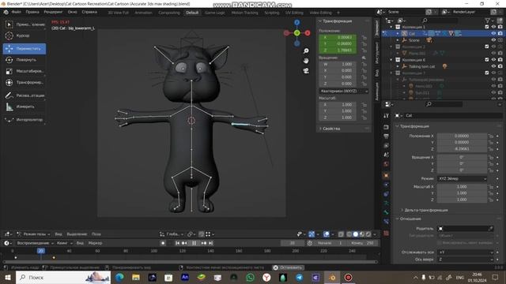Click the timeline horizontal scrollbar
Screen dimensions: 506x284
(190, 262)
